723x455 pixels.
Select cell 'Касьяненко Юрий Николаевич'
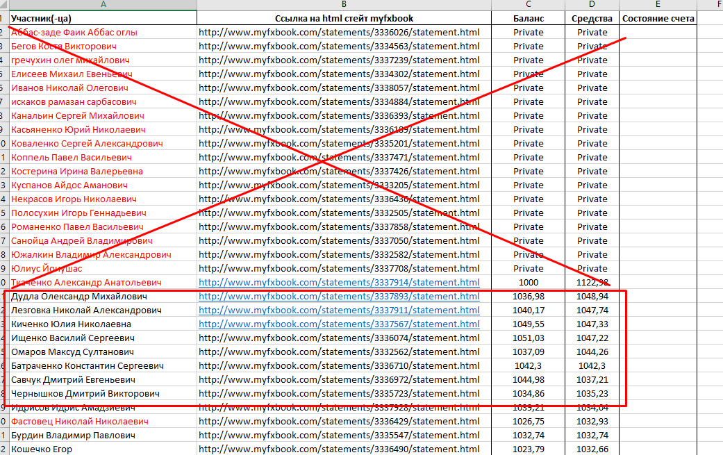pos(103,129)
